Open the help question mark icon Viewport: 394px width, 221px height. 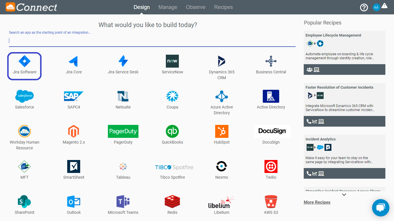click(364, 7)
